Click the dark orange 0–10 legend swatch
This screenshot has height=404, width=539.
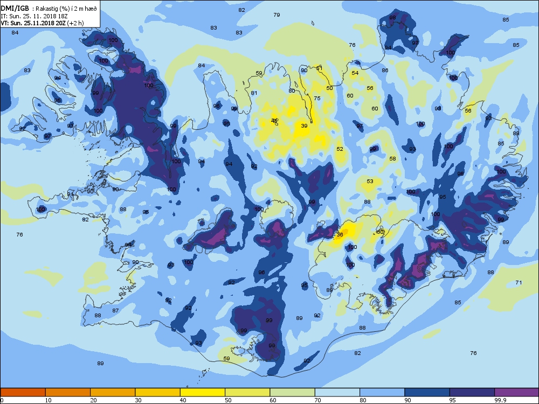click(x=23, y=392)
